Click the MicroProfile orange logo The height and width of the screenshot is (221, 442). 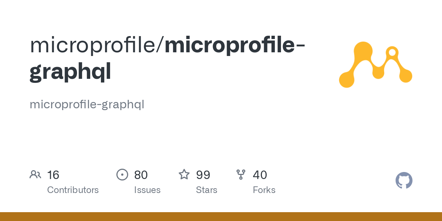[375, 65]
